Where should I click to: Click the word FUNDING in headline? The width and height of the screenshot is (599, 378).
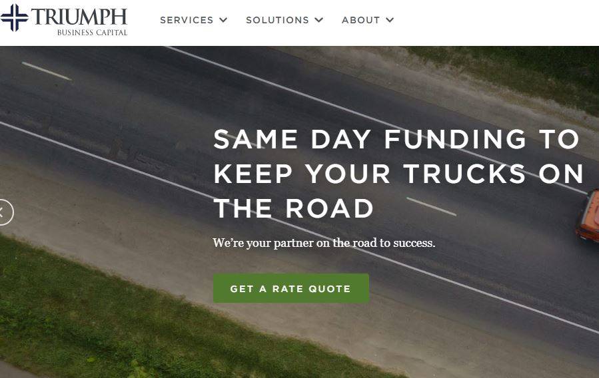[455, 139]
